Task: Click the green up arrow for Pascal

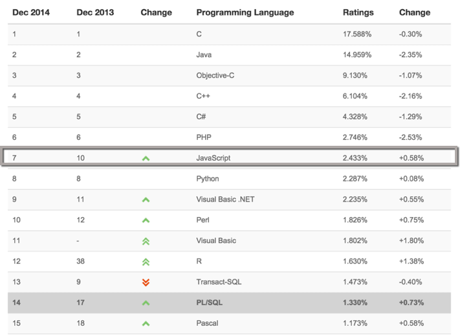Action: tap(146, 323)
